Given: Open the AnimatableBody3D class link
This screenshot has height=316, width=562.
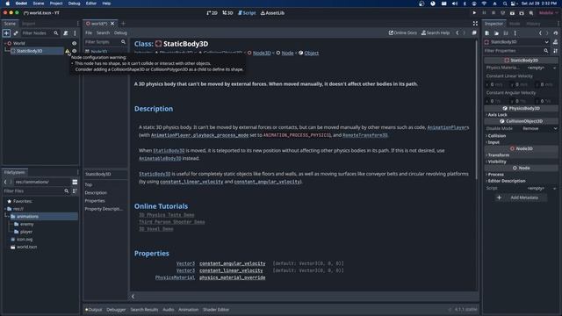Looking at the screenshot, I should tap(160, 158).
